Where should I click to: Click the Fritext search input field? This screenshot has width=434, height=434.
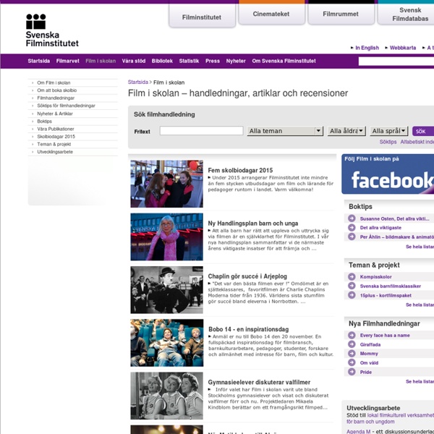(x=202, y=131)
